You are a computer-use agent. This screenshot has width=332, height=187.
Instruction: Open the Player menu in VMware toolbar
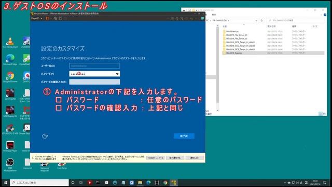36,19
